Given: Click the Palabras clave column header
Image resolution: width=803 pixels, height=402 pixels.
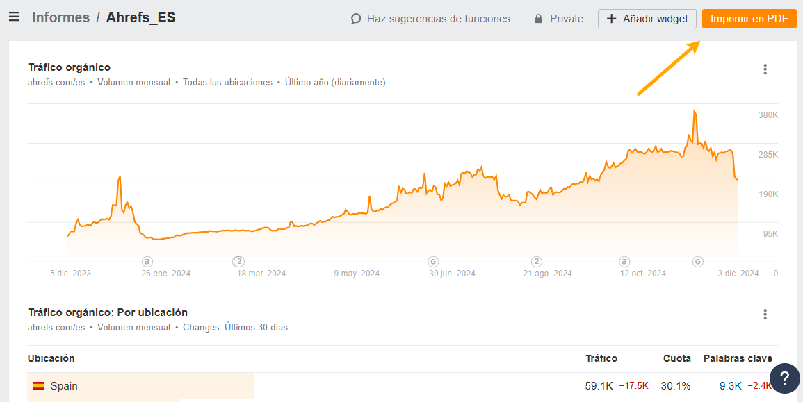Looking at the screenshot, I should tap(738, 358).
